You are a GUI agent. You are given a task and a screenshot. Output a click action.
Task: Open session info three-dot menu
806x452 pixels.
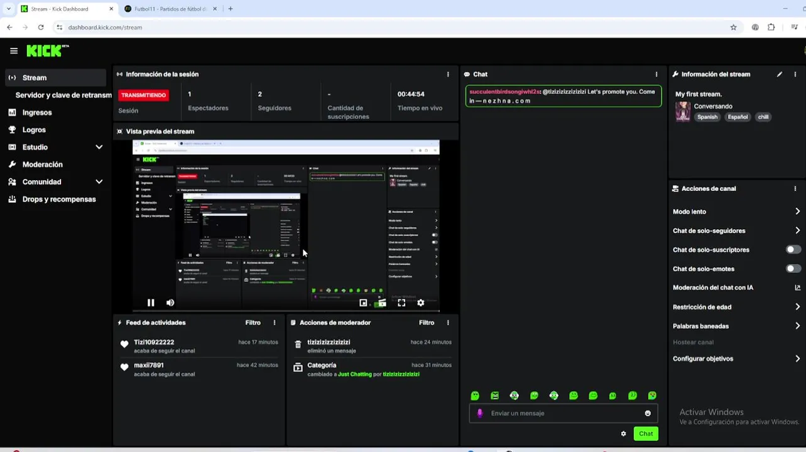point(448,74)
